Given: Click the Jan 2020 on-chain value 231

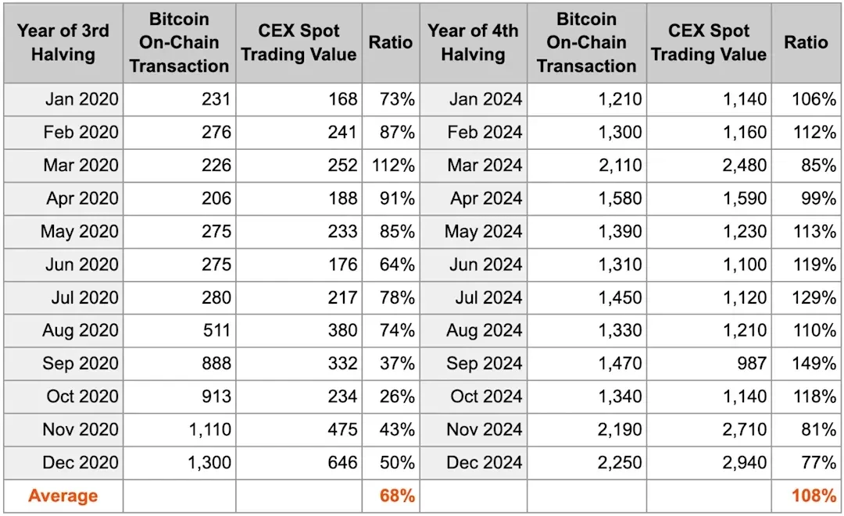Looking at the screenshot, I should click(x=215, y=99).
